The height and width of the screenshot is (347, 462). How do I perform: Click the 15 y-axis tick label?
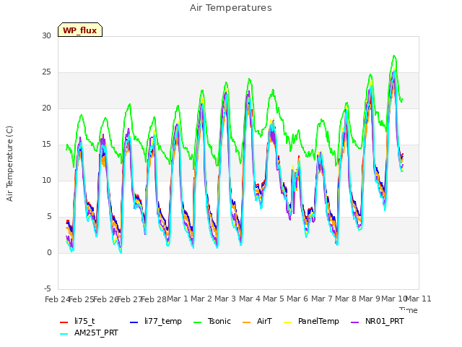click(46, 145)
